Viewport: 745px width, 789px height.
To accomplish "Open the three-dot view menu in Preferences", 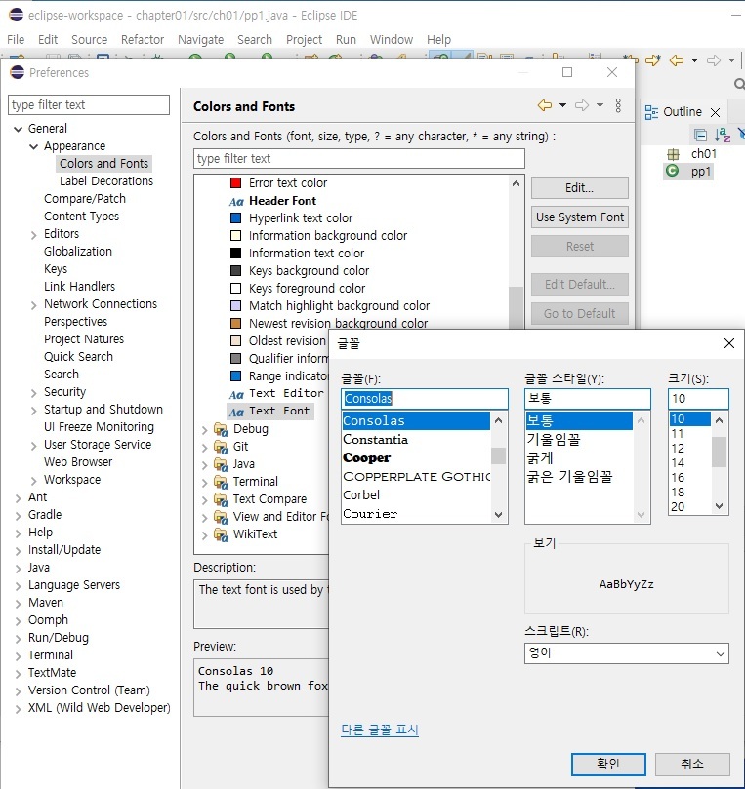I will pyautogui.click(x=618, y=105).
